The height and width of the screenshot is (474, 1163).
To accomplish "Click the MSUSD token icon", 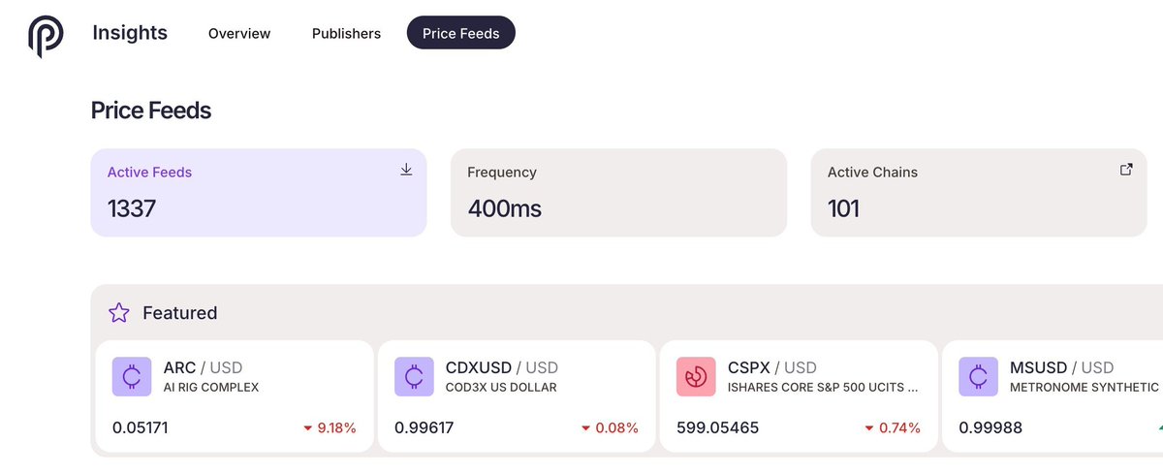I will point(978,377).
